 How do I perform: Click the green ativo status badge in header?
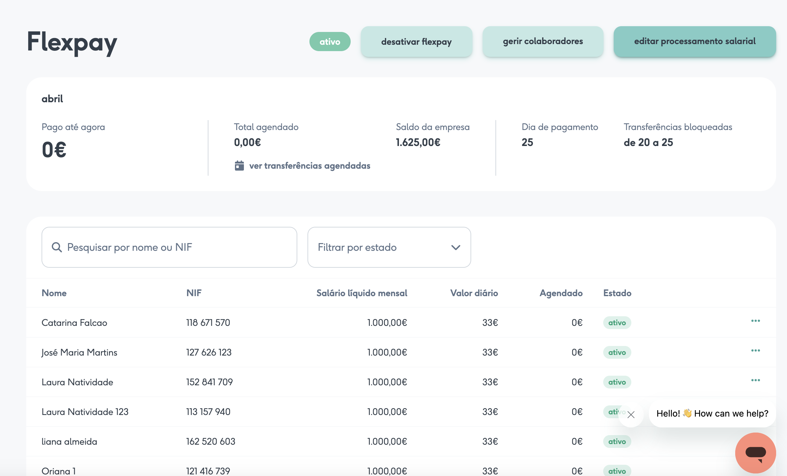point(330,42)
